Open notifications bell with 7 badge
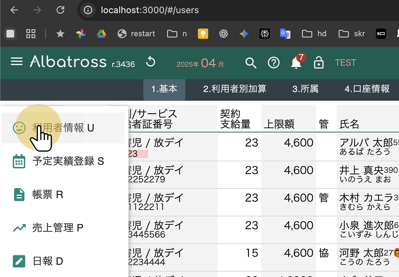 coord(296,63)
